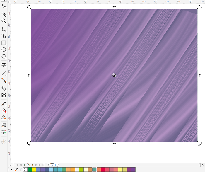This screenshot has width=205, height=172.
Task: Click the right-middle skew handle
Action: click(x=200, y=75)
